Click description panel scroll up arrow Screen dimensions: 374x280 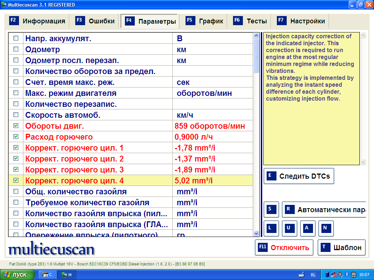[x=363, y=35]
